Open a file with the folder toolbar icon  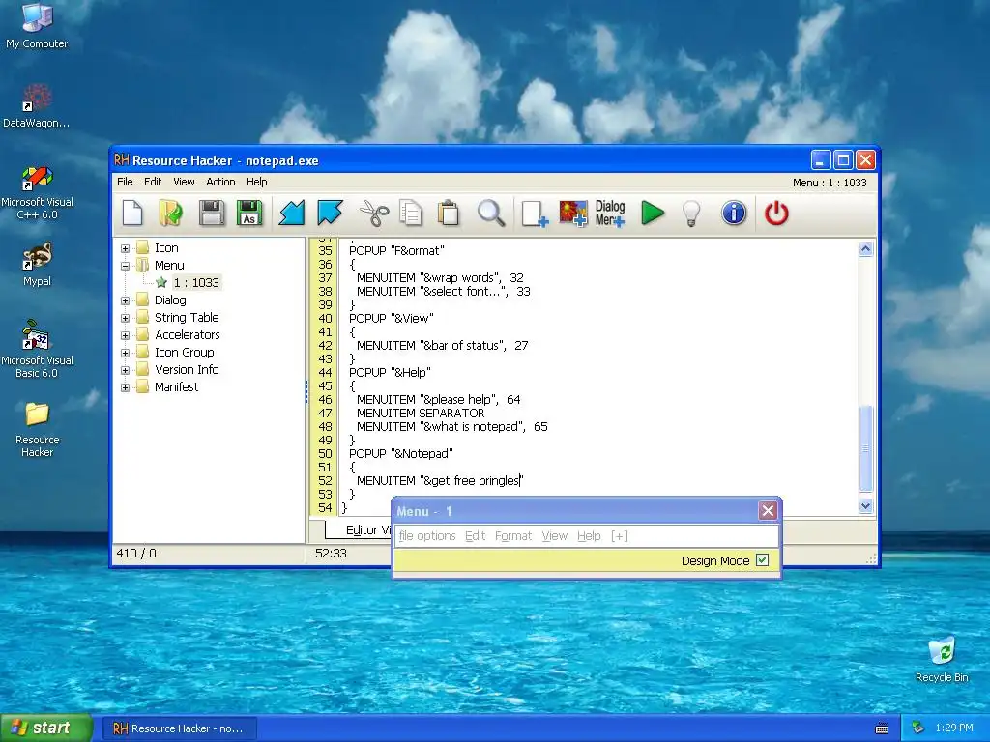click(x=170, y=214)
